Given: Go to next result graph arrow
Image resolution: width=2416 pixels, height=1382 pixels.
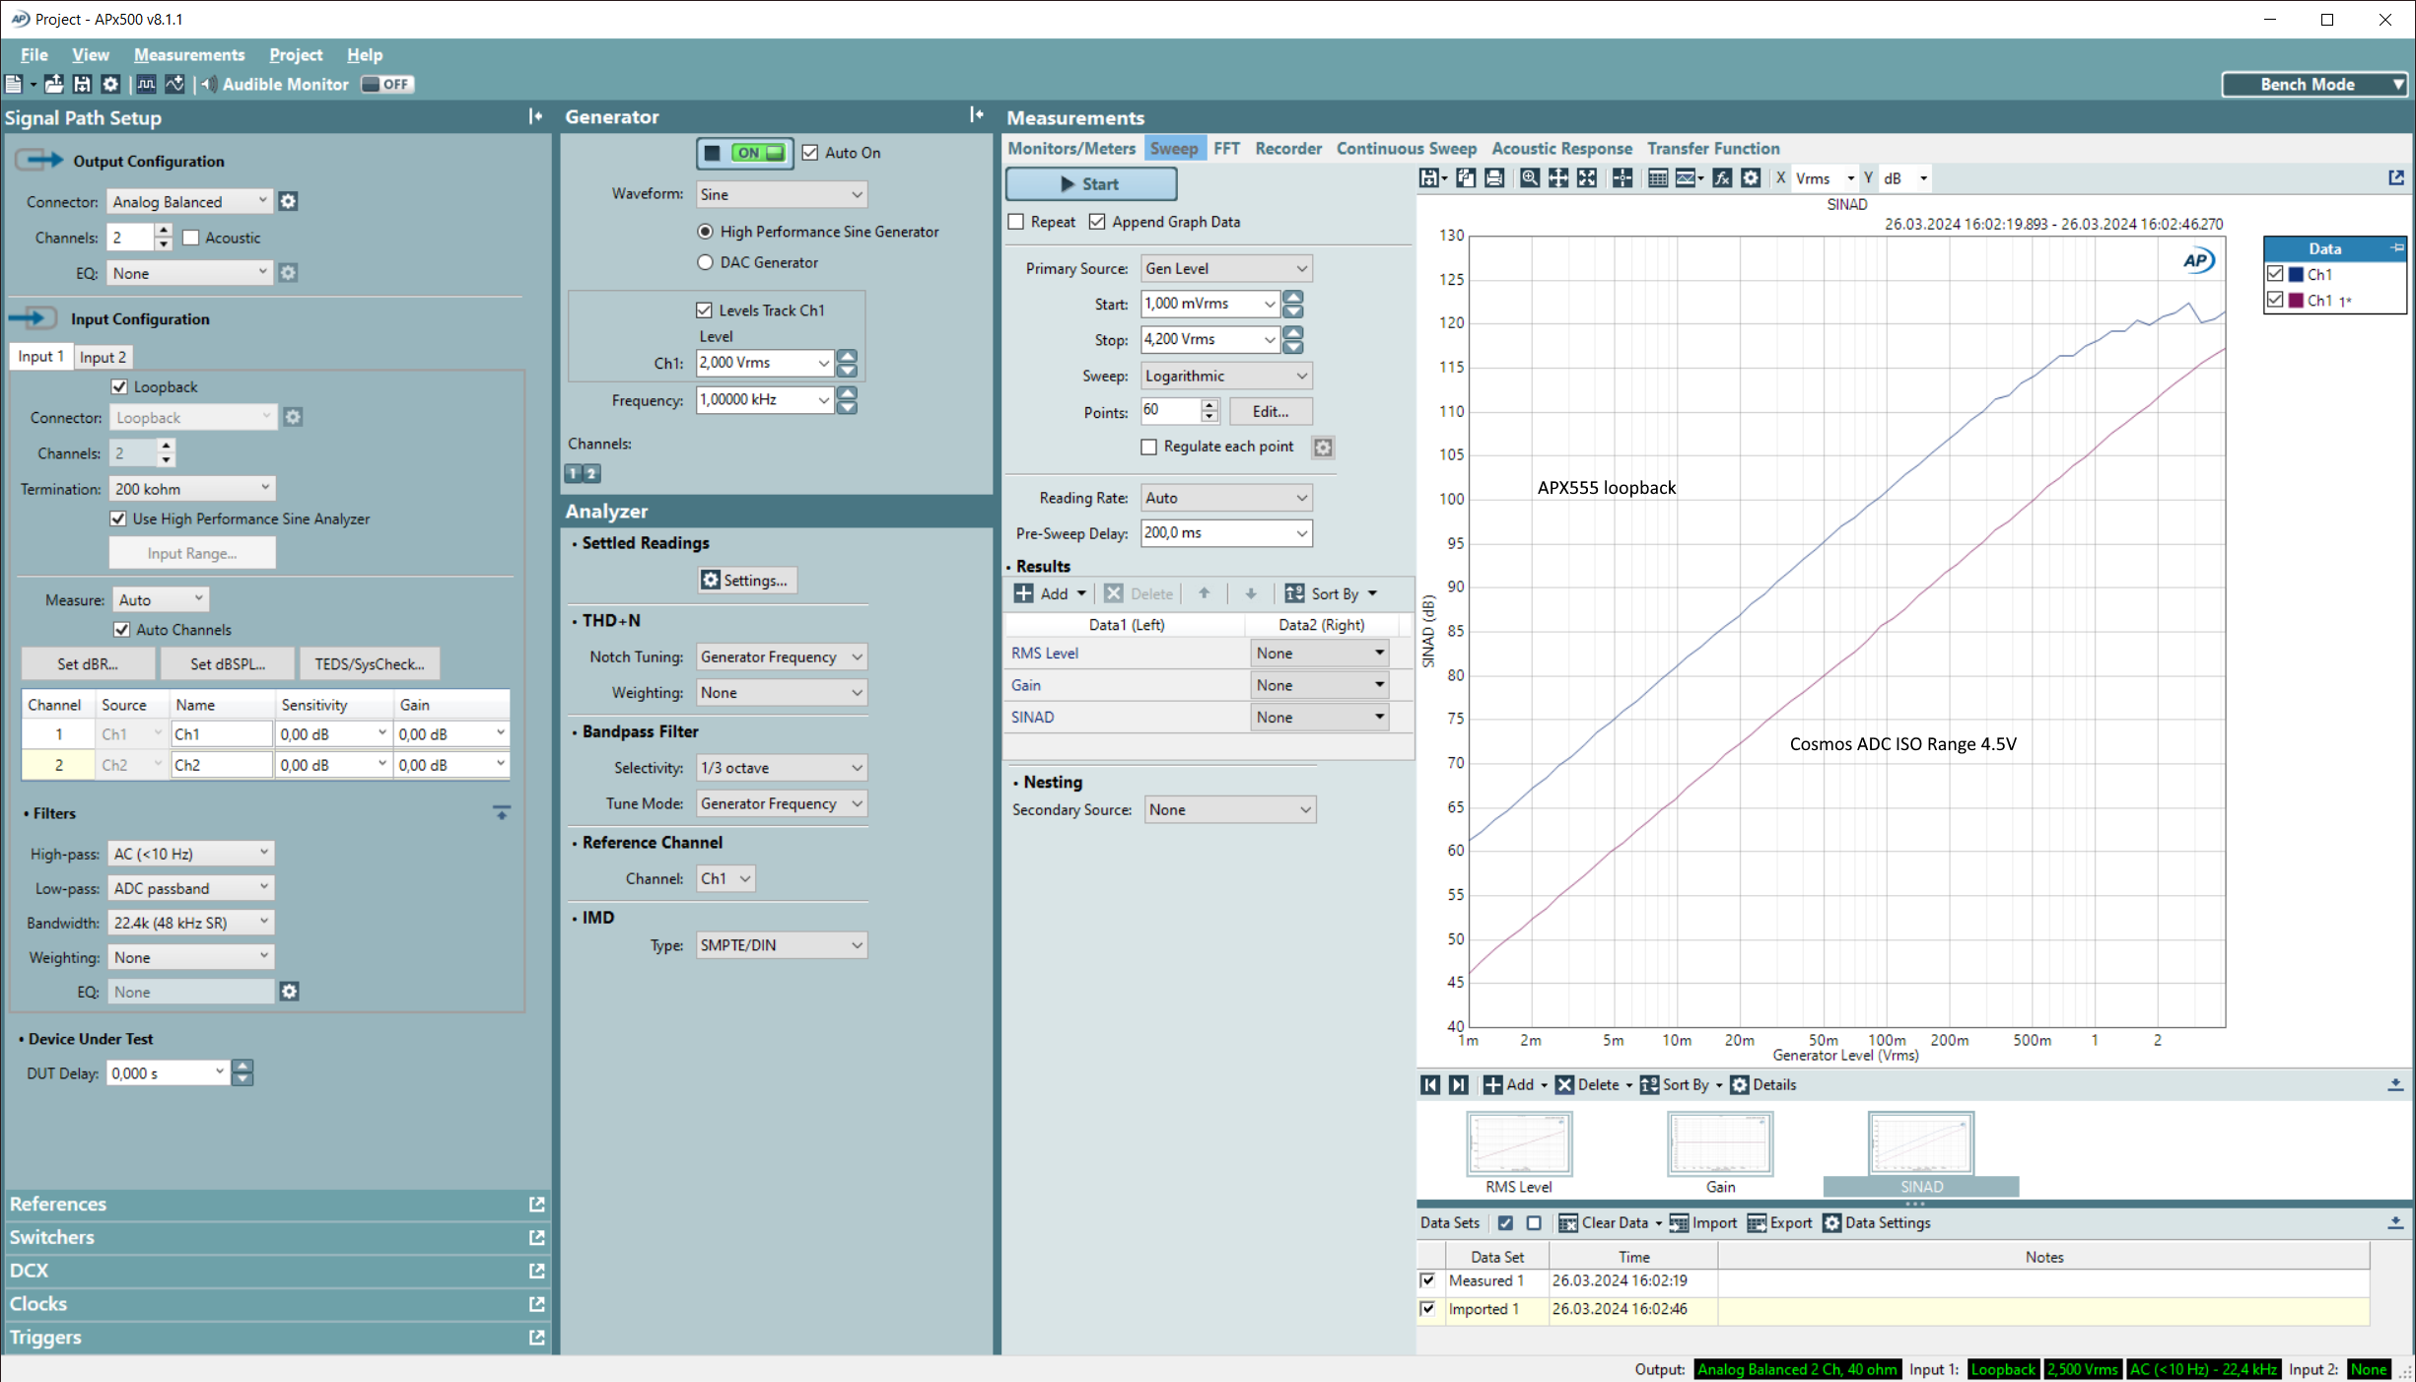Looking at the screenshot, I should [x=1459, y=1085].
